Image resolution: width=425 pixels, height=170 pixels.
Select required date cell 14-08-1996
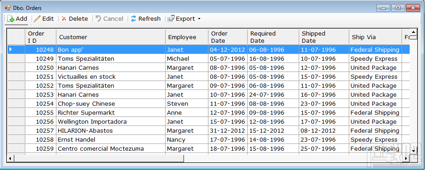273,140
